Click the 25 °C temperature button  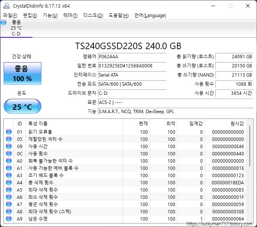(x=22, y=106)
